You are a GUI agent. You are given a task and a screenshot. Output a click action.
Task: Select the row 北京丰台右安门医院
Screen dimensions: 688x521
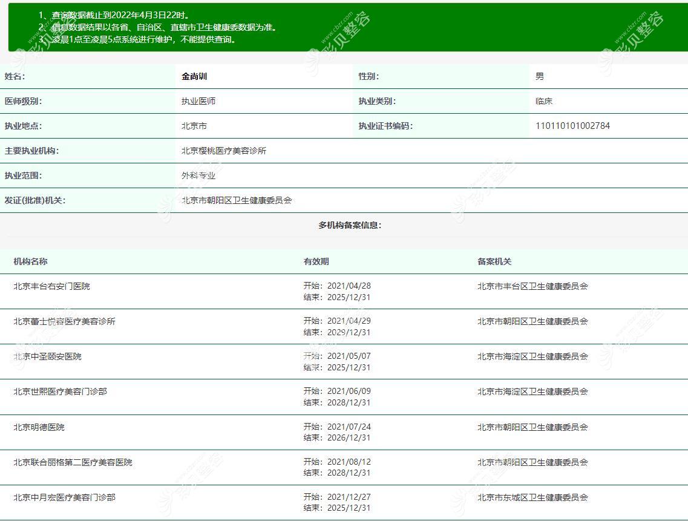pos(344,292)
